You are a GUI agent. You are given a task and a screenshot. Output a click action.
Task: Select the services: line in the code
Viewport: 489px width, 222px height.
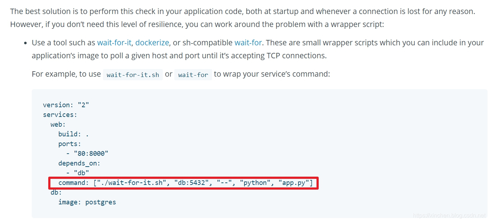(x=60, y=115)
